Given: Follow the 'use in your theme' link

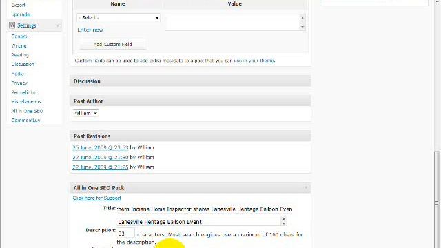Looking at the screenshot, I should pos(254,61).
